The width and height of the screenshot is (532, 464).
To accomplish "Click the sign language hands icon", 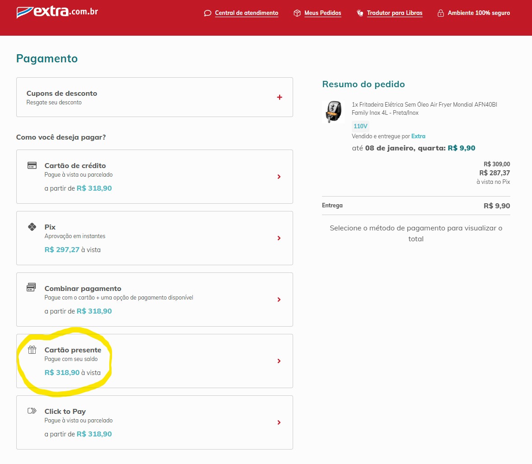I will 360,13.
